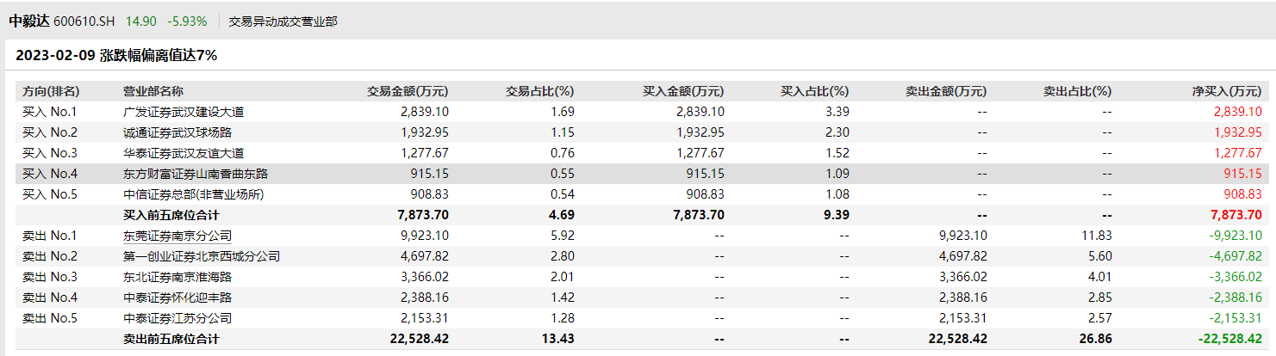The width and height of the screenshot is (1276, 356).
Task: Select the 交易异动成交营业部 tab label
Action: click(283, 21)
